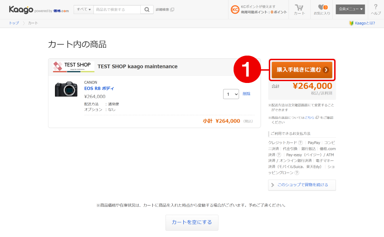Viewport: 384px width, 237px height.
Task: Open 詳細検索 advanced search link
Action: (x=165, y=10)
